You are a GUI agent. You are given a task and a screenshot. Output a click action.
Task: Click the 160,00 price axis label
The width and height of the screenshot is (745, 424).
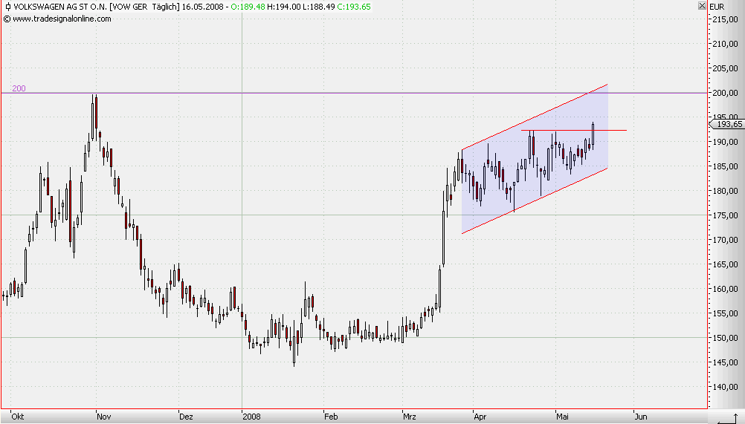tap(725, 289)
